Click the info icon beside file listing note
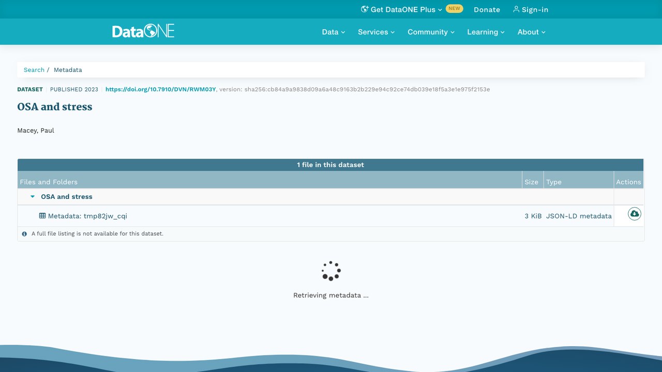The width and height of the screenshot is (662, 372). click(x=24, y=234)
